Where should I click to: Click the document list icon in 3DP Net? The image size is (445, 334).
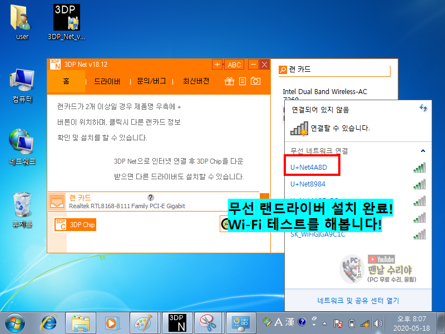coord(243,81)
